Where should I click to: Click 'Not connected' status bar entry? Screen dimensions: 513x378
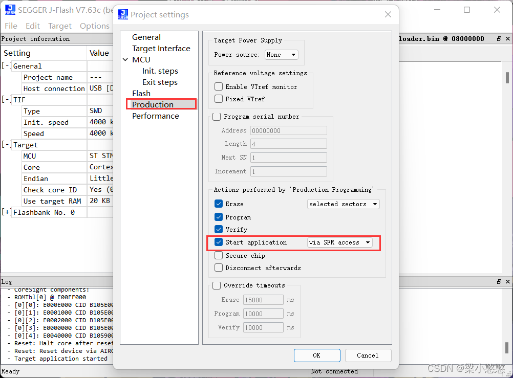[334, 371]
